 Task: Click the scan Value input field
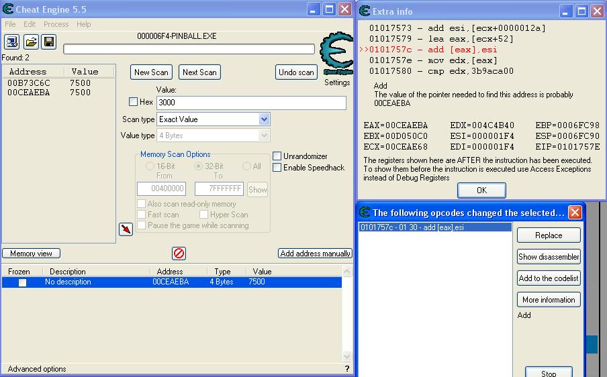coord(251,103)
